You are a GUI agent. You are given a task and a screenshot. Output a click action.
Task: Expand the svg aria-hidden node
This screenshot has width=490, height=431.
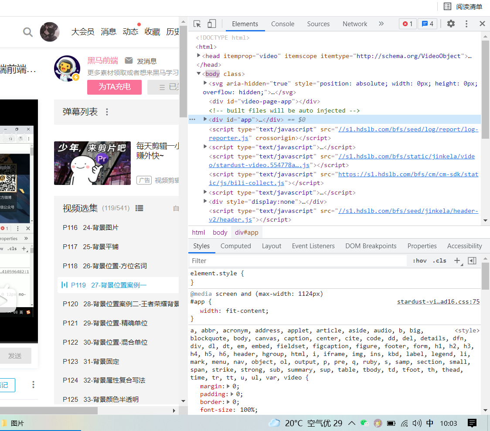[205, 83]
